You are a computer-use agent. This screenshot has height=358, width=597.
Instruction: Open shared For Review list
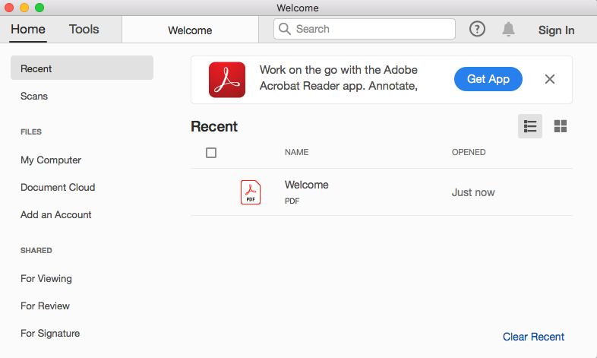pos(45,306)
